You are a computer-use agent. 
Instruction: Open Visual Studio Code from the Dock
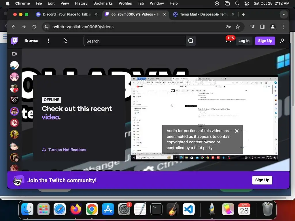(189, 209)
